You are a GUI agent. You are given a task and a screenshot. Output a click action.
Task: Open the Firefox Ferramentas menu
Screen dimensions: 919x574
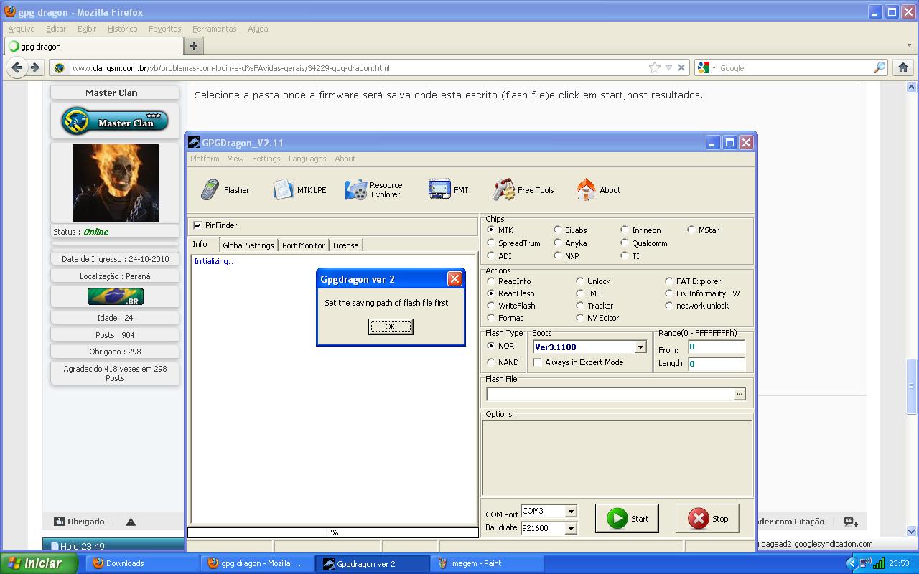(x=214, y=29)
